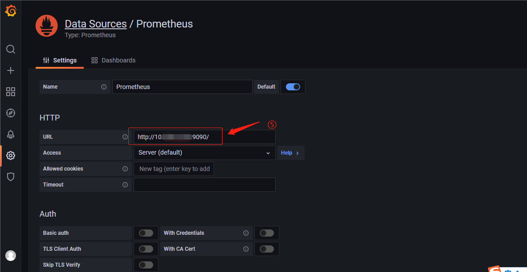The image size is (527, 272).
Task: Expand the Access Help section
Action: pos(290,153)
